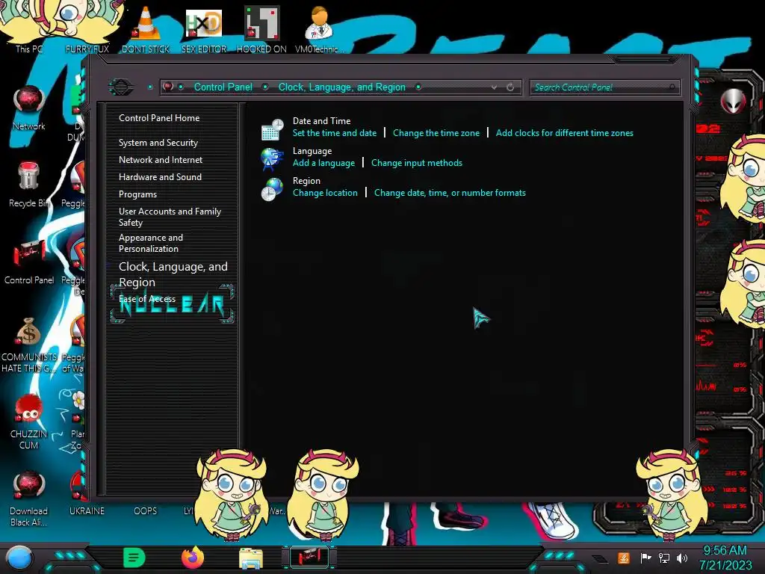
Task: Click Clock, Language, and Region breadcrumb
Action: coord(342,87)
